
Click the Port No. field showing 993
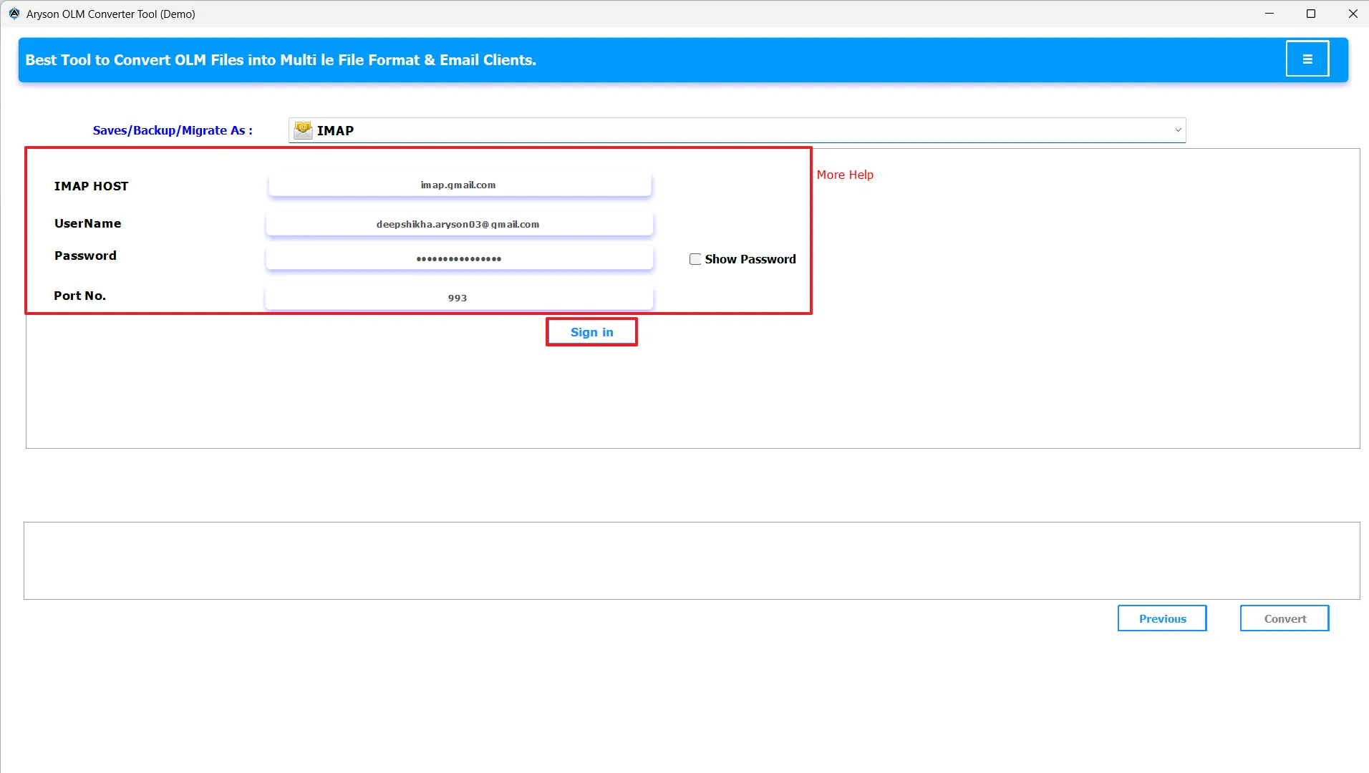point(459,297)
